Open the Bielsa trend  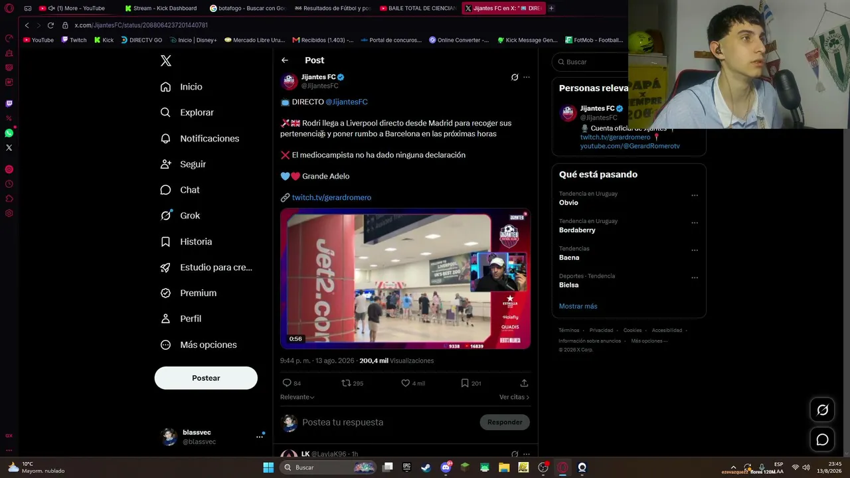568,285
